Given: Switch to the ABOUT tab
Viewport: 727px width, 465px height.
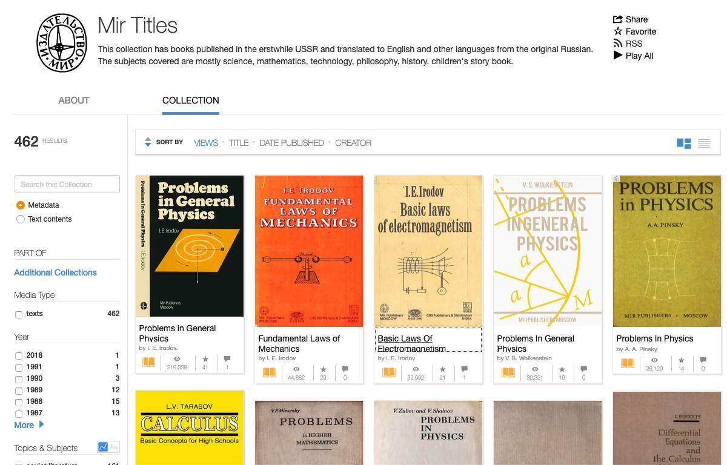Looking at the screenshot, I should coord(74,101).
